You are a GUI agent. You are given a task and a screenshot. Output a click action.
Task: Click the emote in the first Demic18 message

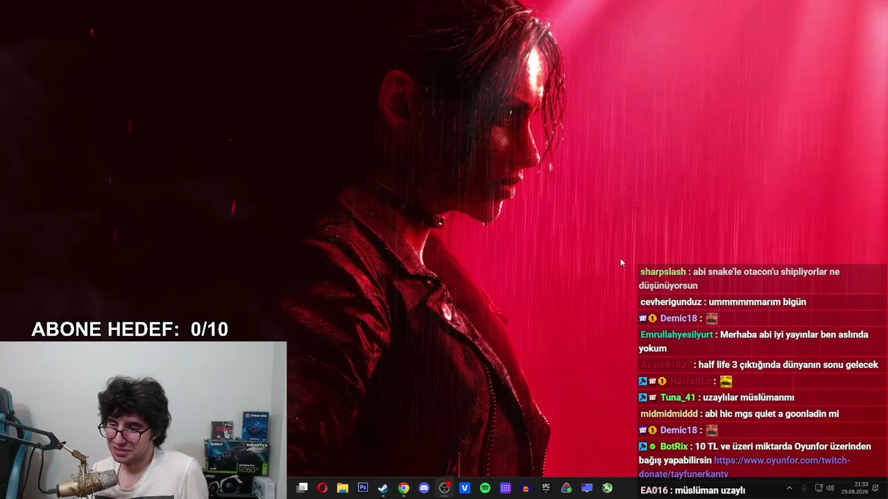click(711, 319)
